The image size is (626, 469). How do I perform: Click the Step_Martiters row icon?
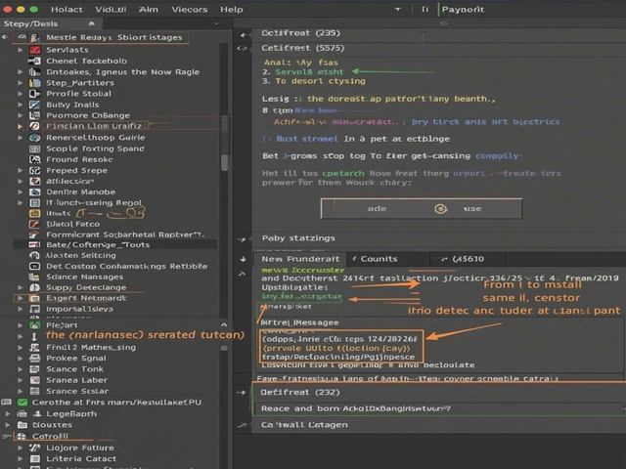click(35, 83)
